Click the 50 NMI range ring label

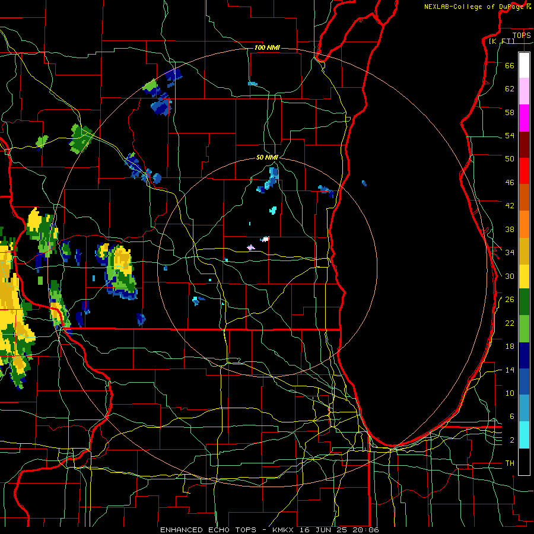pyautogui.click(x=267, y=157)
